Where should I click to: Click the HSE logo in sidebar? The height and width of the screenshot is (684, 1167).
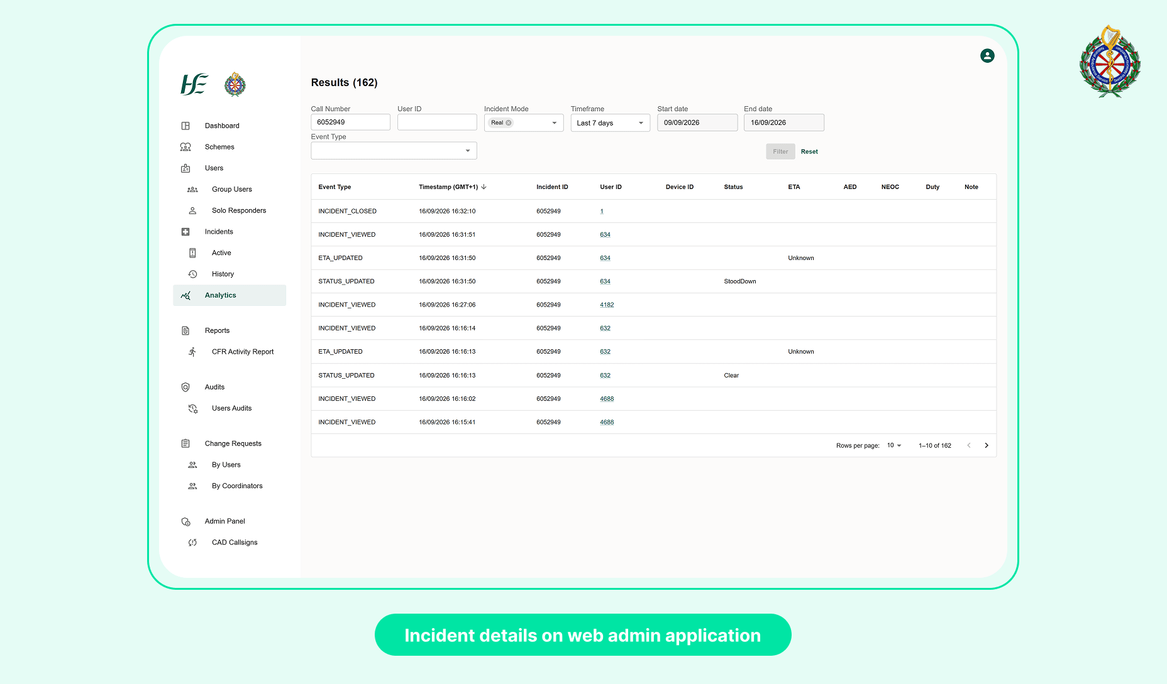194,84
